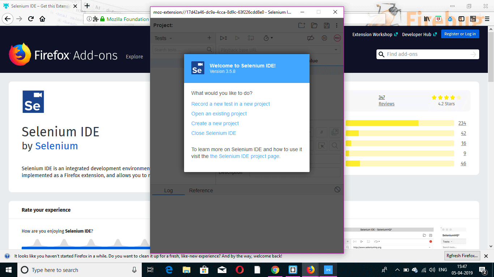Show site information in the address bar
This screenshot has height=277, width=494.
click(x=89, y=19)
